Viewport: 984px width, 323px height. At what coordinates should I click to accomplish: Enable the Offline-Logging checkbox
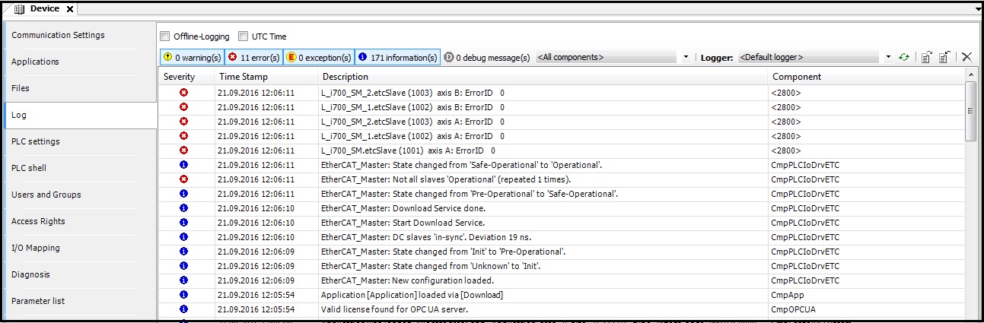pyautogui.click(x=165, y=36)
